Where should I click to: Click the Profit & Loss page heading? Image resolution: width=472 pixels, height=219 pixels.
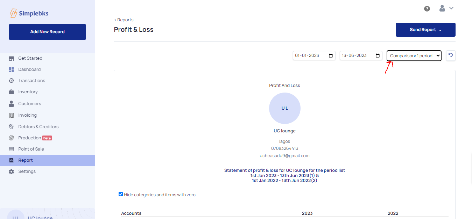coord(134,30)
